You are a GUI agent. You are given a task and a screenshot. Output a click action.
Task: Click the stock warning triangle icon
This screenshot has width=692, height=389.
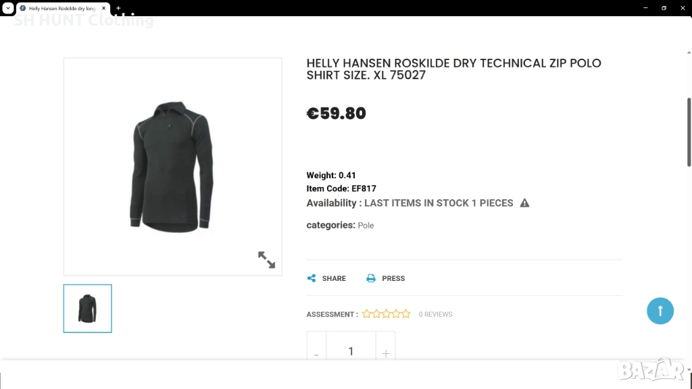tap(524, 203)
